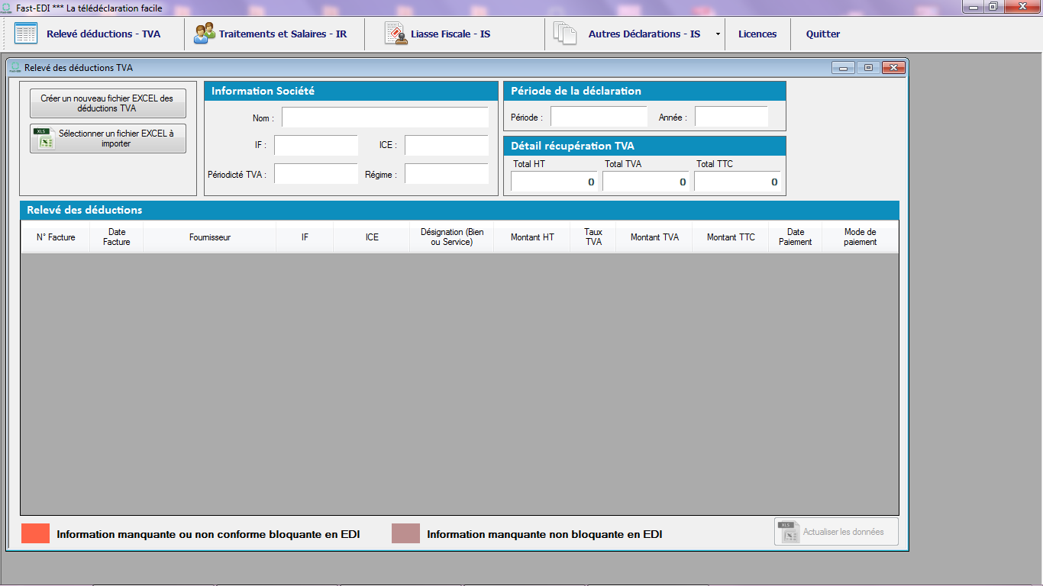Focus the IF input field

316,146
